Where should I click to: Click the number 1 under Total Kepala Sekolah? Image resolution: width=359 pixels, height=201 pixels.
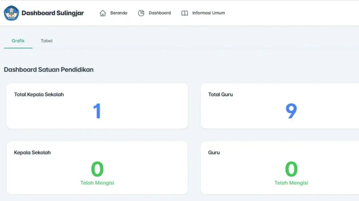[x=97, y=111]
